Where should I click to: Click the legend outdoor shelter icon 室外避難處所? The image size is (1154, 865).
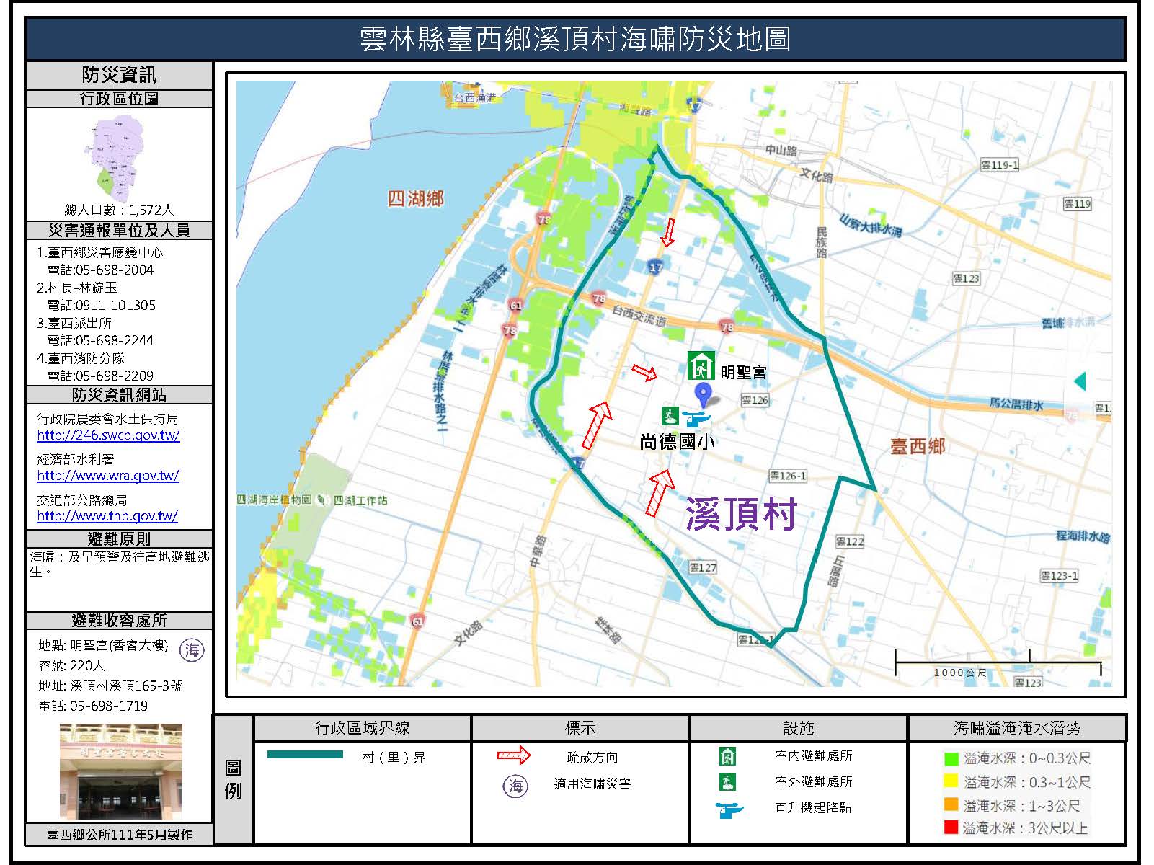click(x=727, y=781)
